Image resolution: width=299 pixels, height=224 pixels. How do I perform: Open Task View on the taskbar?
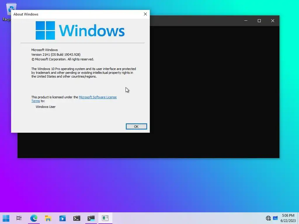point(19,218)
